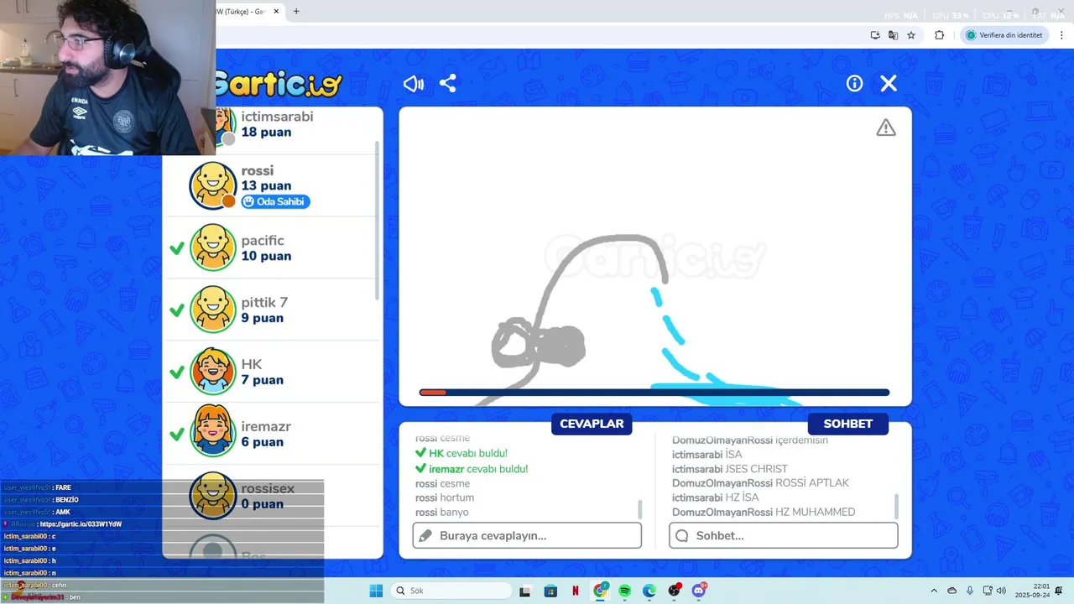Image resolution: width=1074 pixels, height=604 pixels.
Task: Click the share room icon
Action: tap(448, 84)
